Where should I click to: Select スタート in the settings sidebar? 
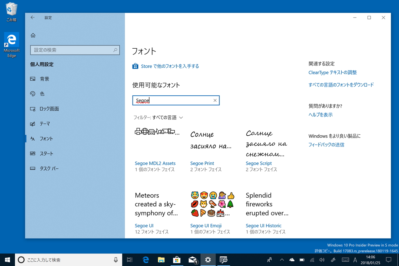46,153
